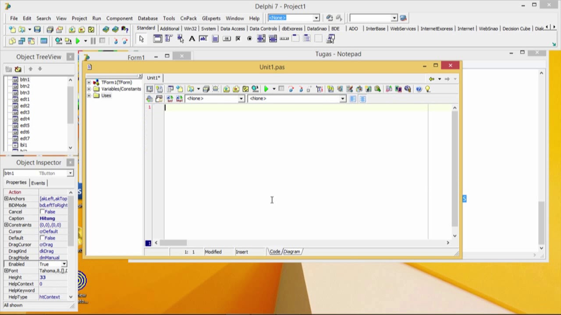Select the Label component (letter A) icon
Image resolution: width=561 pixels, height=315 pixels.
[x=192, y=39]
